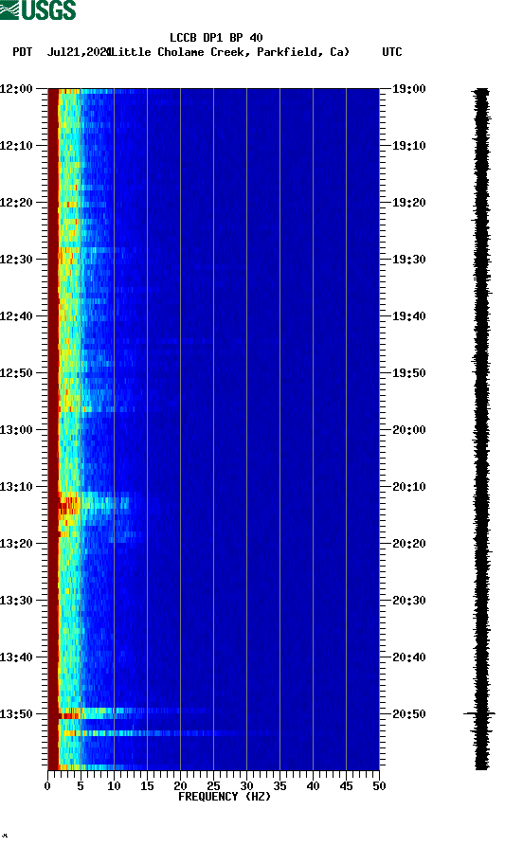Click the 45 Hz frequency tick label
This screenshot has width=523, height=846.
point(346,786)
